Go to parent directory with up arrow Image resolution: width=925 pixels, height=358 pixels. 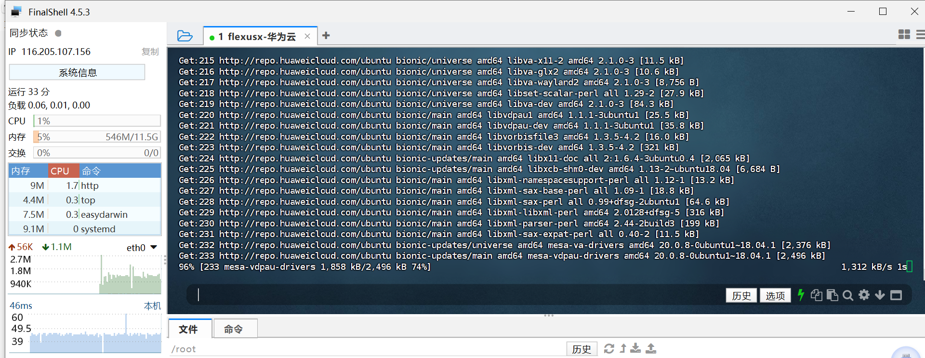point(623,348)
